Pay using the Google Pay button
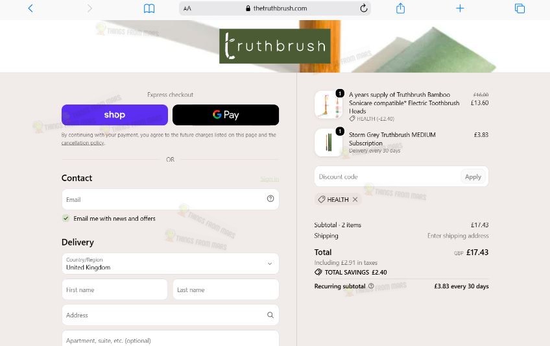The image size is (550, 346). [226, 115]
